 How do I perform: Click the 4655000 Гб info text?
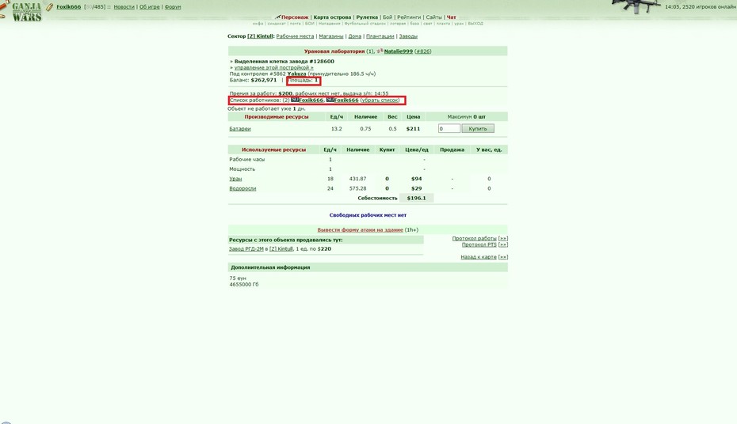[x=244, y=284]
